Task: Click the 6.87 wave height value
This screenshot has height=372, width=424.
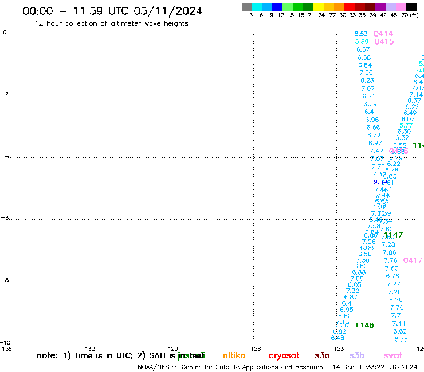Action: [x=351, y=297]
